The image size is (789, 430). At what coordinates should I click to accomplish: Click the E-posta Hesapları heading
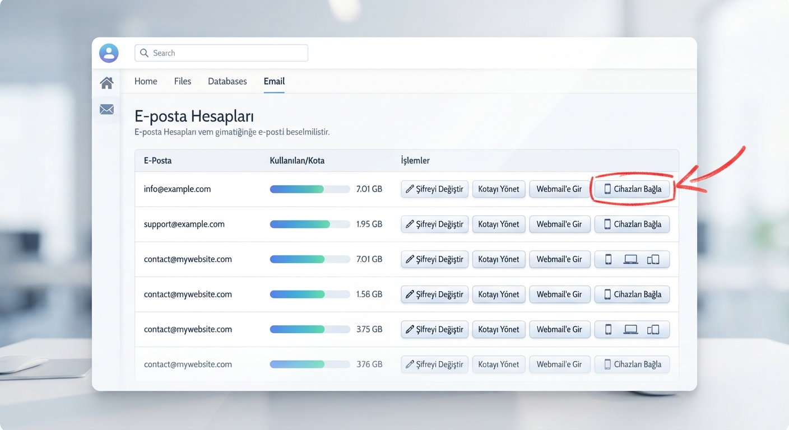tap(194, 116)
